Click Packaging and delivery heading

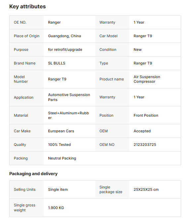tap(33, 173)
